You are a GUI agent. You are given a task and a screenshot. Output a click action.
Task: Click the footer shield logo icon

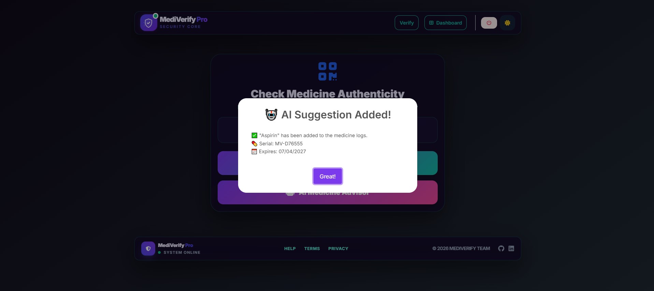(x=148, y=248)
